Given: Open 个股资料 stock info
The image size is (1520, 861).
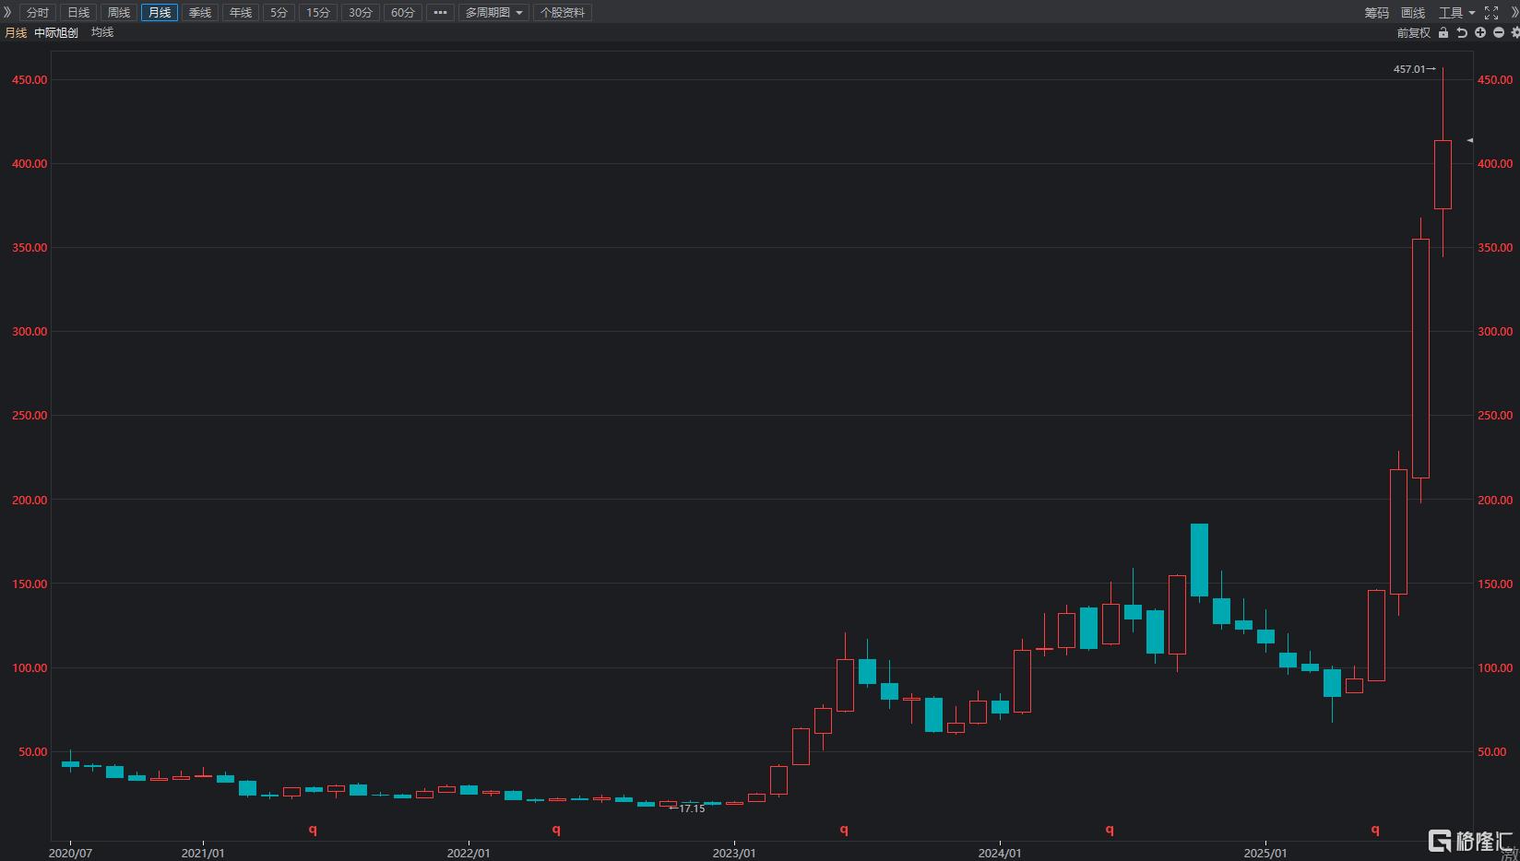Looking at the screenshot, I should pyautogui.click(x=563, y=12).
